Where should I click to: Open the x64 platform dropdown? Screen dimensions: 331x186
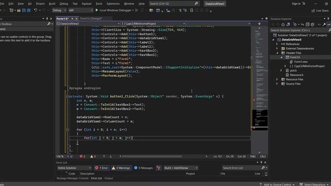point(81,10)
